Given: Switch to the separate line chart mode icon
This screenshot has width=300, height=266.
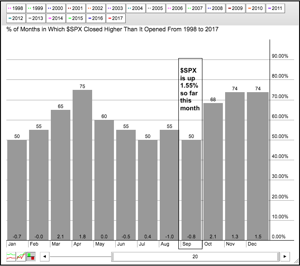Looking at the screenshot, I should tap(11, 257).
